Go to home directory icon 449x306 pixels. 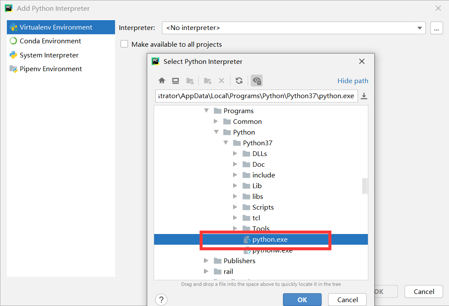(162, 81)
